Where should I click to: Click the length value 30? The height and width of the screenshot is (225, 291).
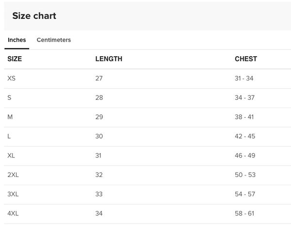click(x=99, y=136)
